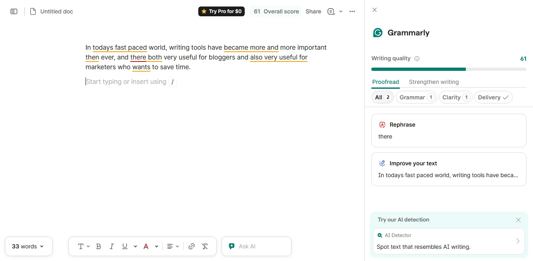533x261 pixels.
Task: Toggle underline formatting
Action: click(125, 246)
